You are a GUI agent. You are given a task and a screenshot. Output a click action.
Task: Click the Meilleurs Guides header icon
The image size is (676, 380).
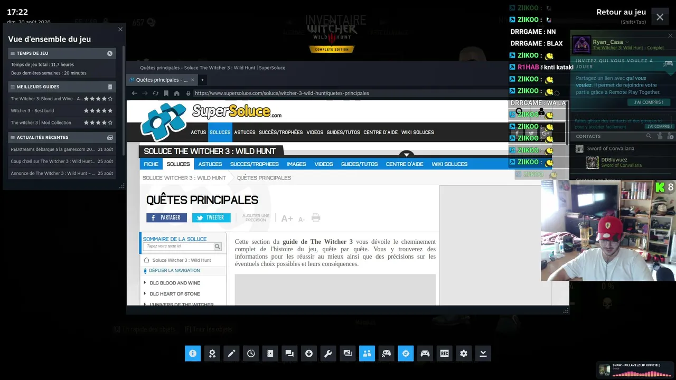click(x=110, y=87)
